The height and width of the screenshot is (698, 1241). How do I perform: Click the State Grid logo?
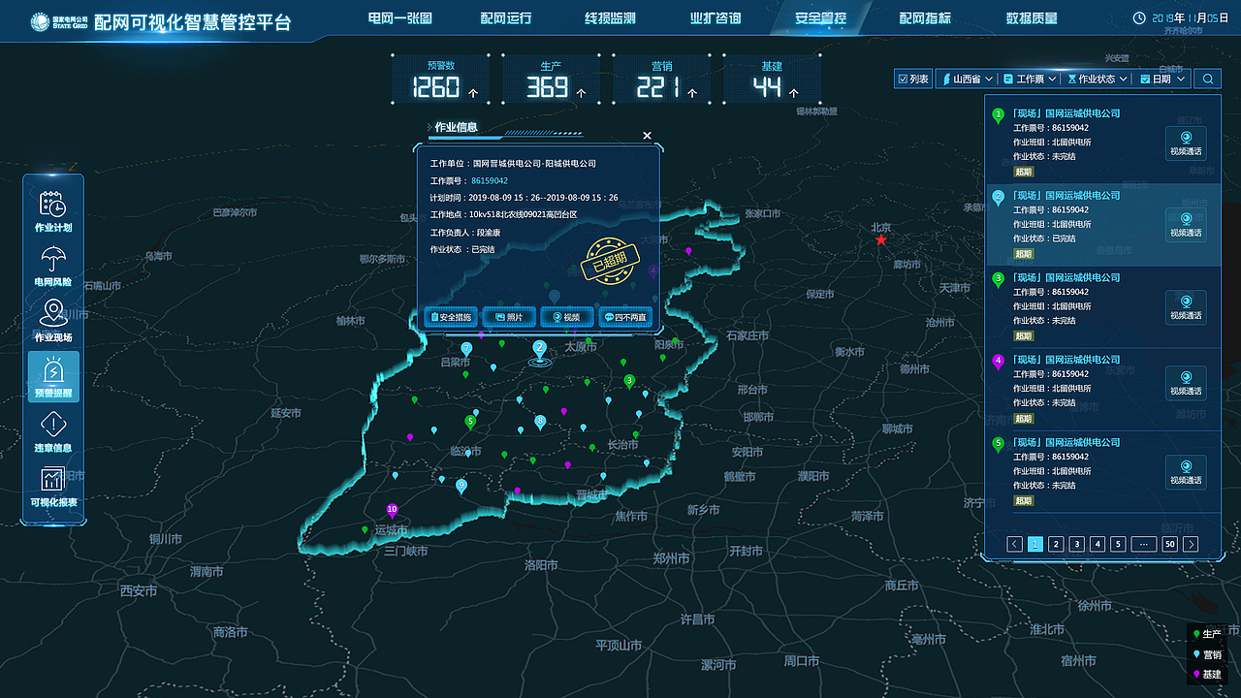pyautogui.click(x=58, y=21)
